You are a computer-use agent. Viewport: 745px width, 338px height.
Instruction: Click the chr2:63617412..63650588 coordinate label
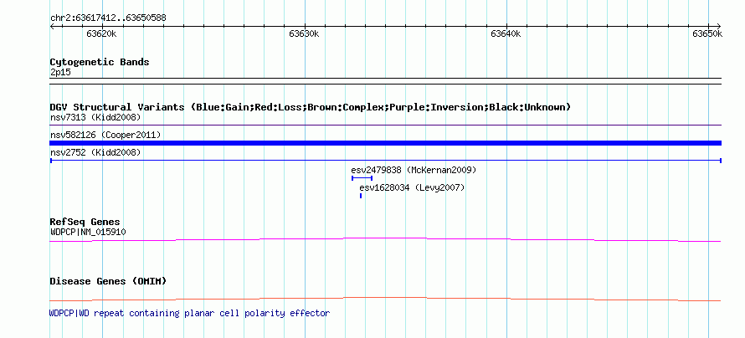click(x=108, y=18)
